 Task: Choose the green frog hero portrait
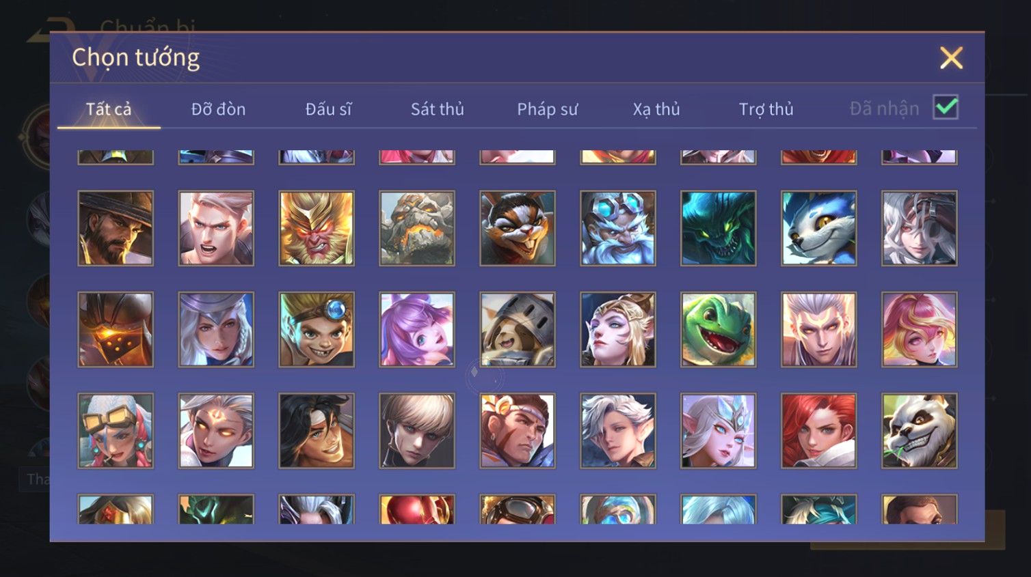[x=718, y=329]
